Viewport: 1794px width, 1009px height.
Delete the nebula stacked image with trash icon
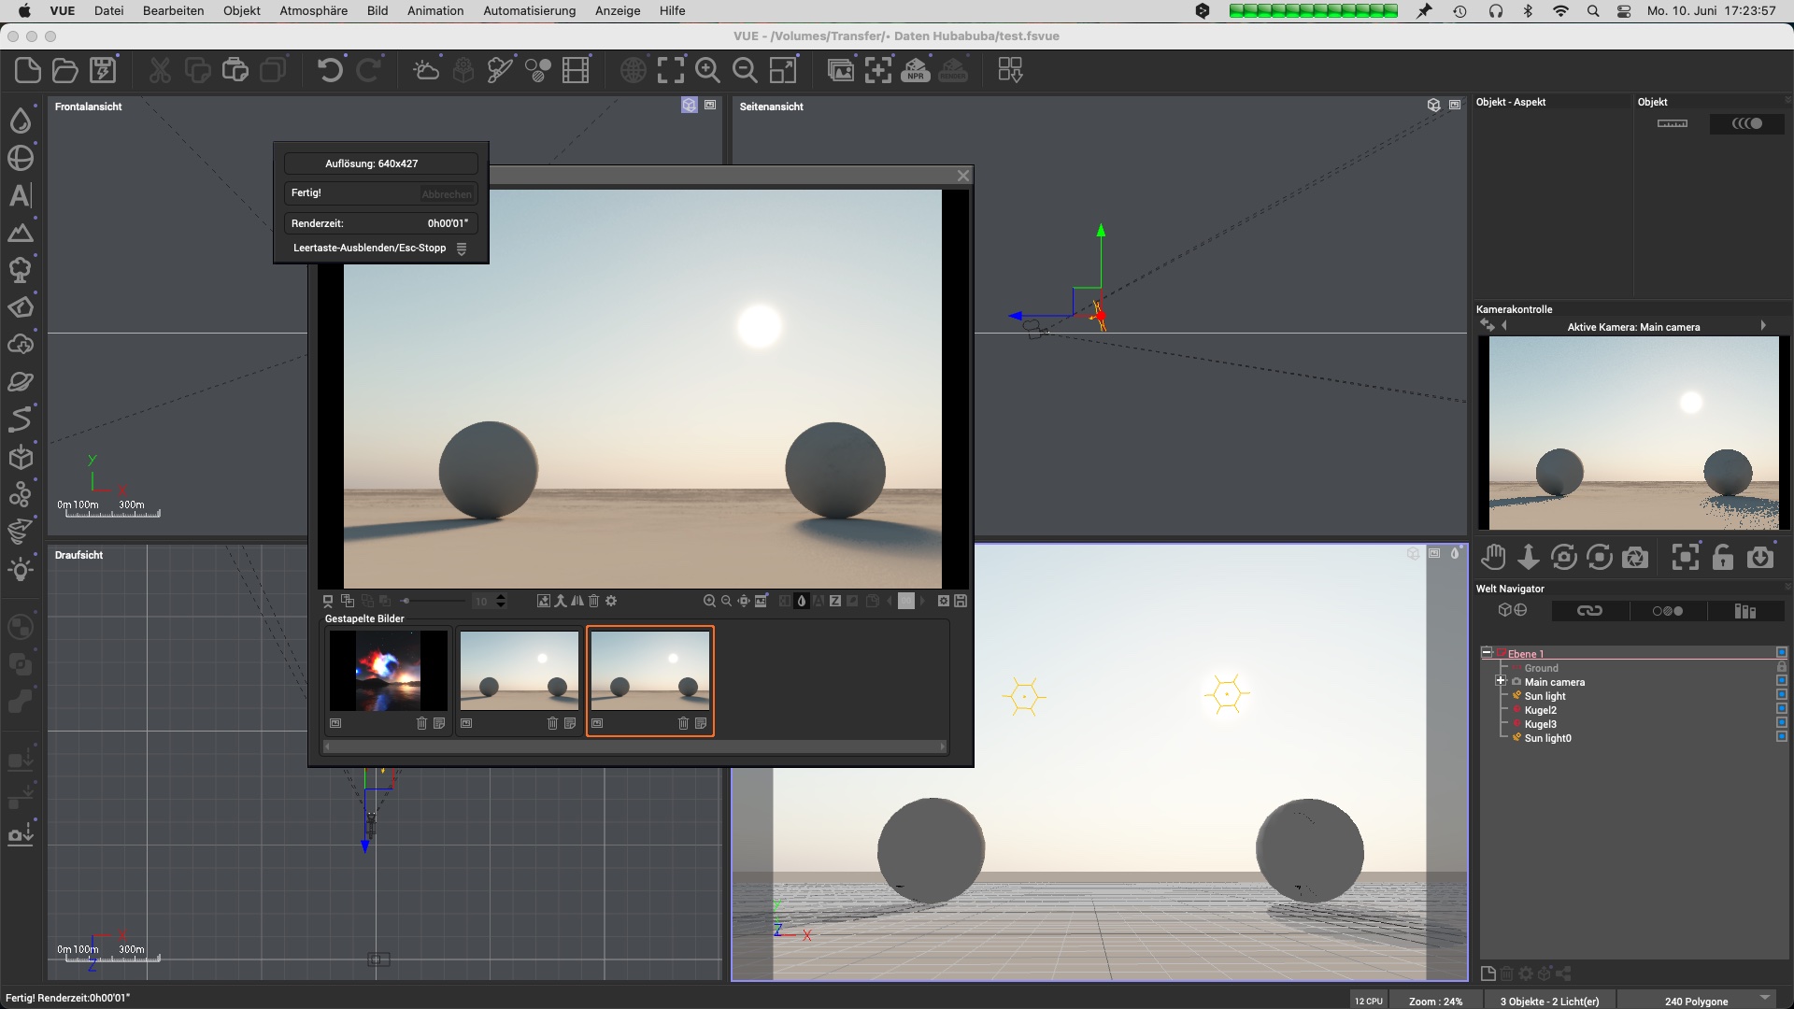click(421, 723)
